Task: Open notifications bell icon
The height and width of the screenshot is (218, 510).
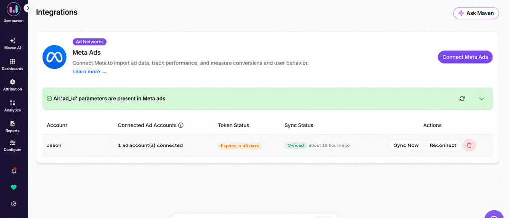Action: pyautogui.click(x=13, y=171)
